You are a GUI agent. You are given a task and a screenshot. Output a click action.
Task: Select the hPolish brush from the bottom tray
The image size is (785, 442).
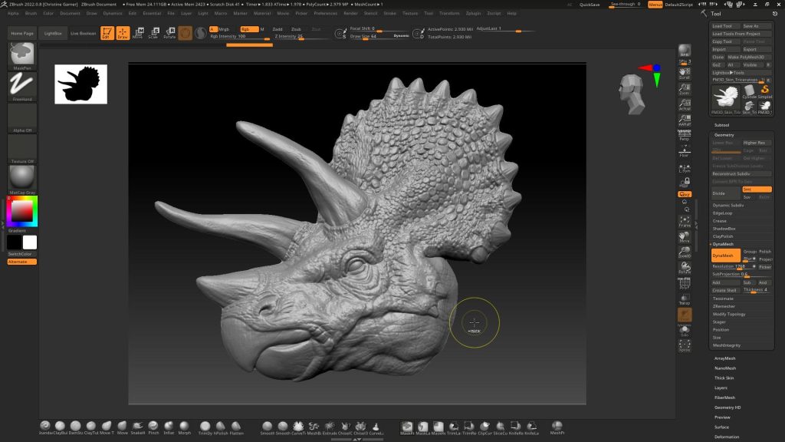pos(221,426)
